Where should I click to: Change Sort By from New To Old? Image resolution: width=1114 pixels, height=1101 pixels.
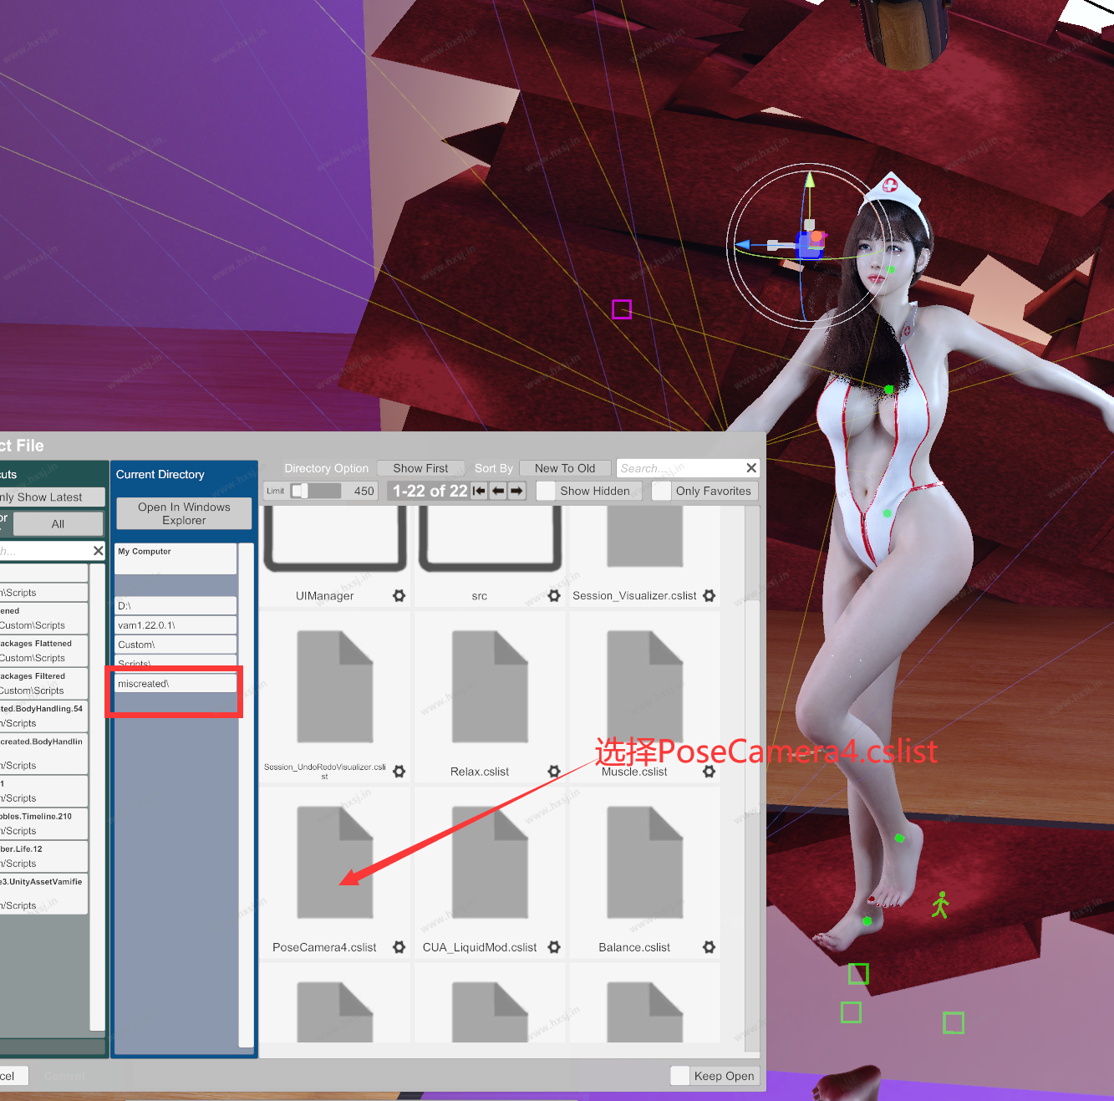(x=565, y=468)
